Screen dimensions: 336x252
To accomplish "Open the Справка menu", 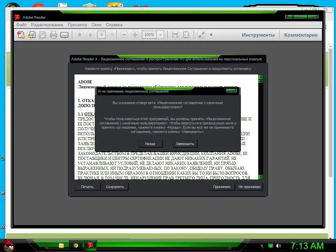I will point(114,25).
